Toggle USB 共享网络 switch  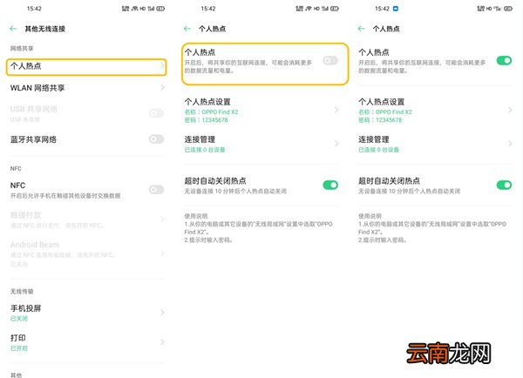[156, 113]
